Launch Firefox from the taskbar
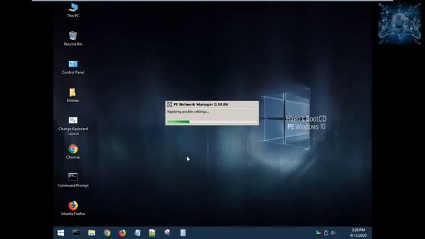The width and height of the screenshot is (425, 239). point(122,233)
